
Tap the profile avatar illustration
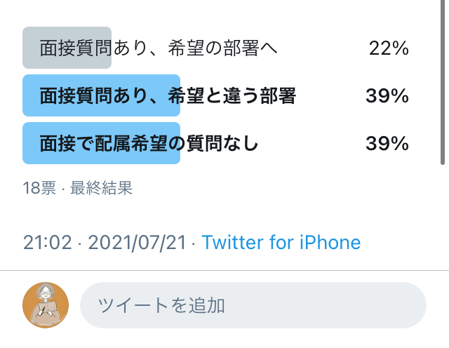tap(46, 305)
